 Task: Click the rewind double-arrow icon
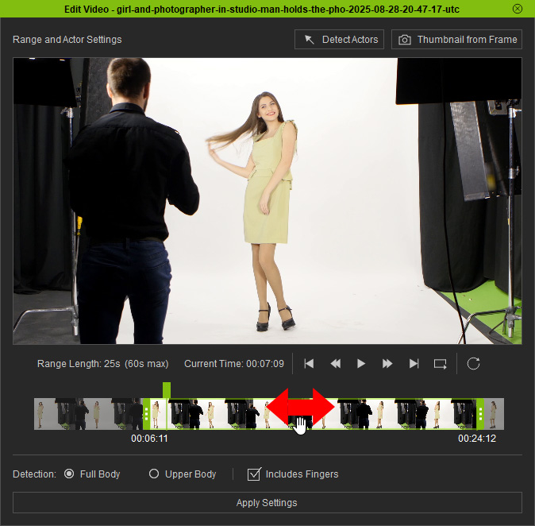pyautogui.click(x=336, y=364)
